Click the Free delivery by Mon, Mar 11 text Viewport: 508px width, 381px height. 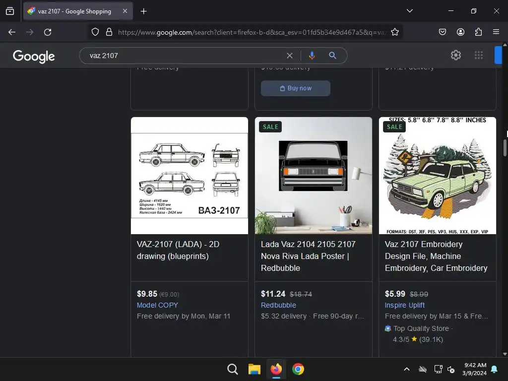184,316
